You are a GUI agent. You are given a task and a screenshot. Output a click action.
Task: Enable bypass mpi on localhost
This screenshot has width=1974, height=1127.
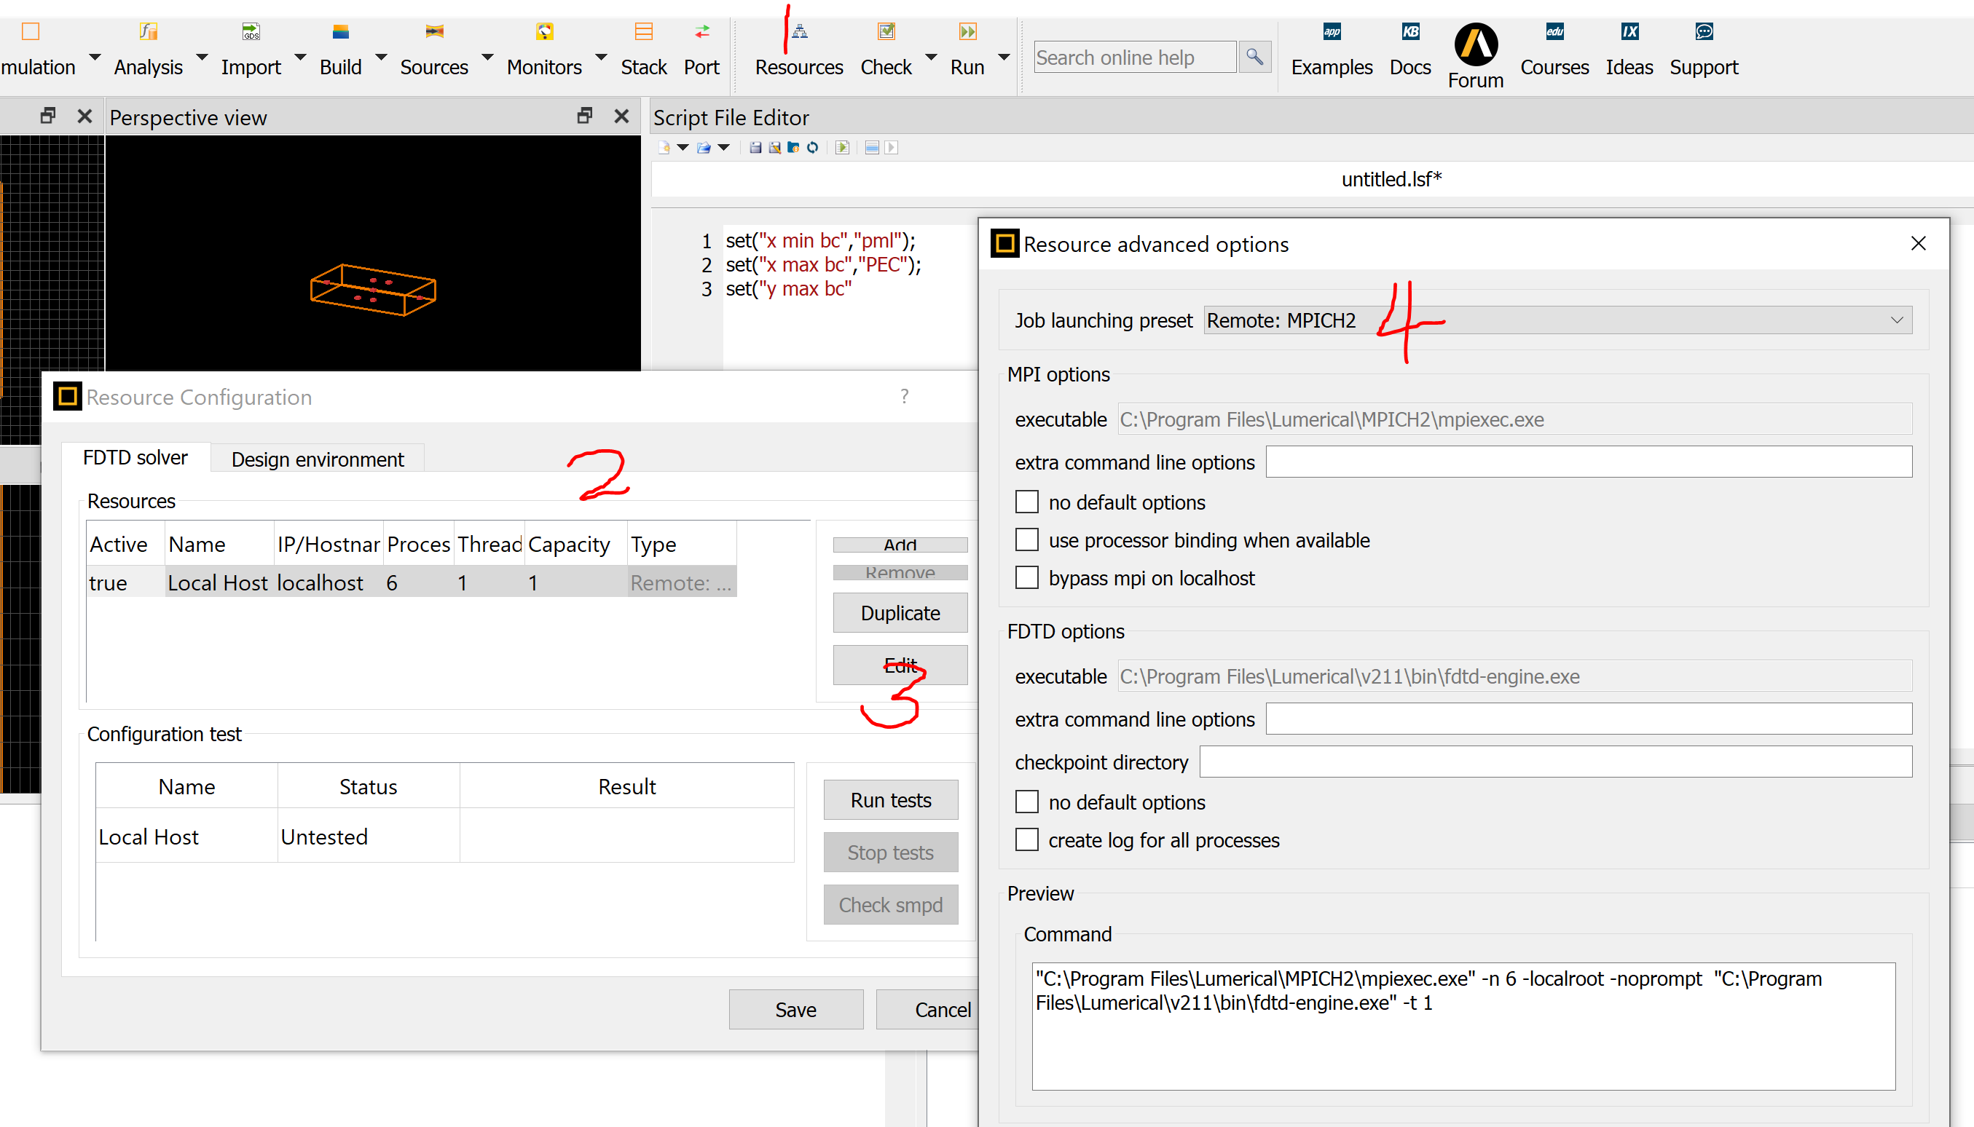[1026, 578]
